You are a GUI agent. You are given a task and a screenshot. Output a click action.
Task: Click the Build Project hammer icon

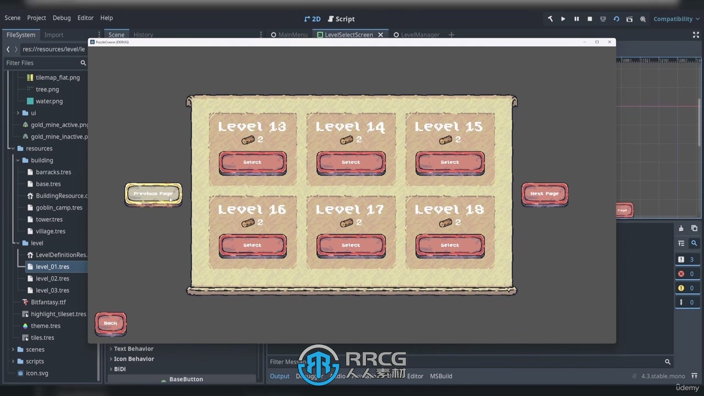coord(550,19)
